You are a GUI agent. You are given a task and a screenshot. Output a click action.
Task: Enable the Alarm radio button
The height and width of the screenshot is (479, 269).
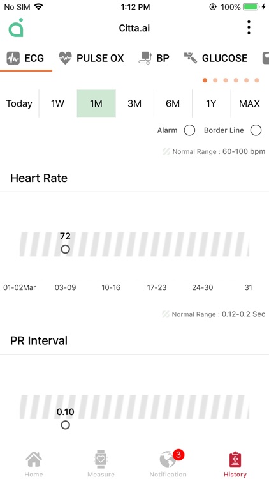click(x=189, y=130)
